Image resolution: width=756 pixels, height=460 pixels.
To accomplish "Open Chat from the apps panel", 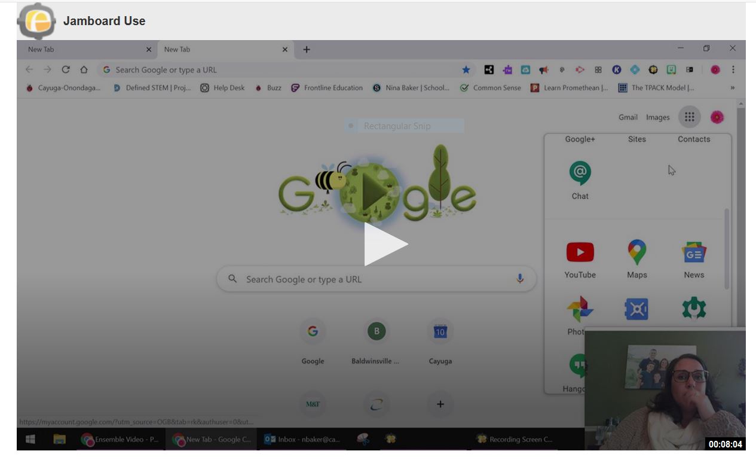I will pyautogui.click(x=580, y=180).
